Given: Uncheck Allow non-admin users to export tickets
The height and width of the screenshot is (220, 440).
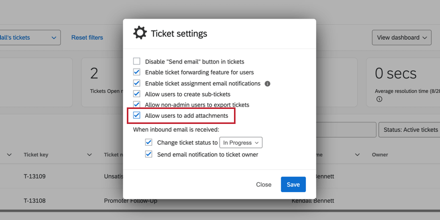Looking at the screenshot, I should (137, 105).
